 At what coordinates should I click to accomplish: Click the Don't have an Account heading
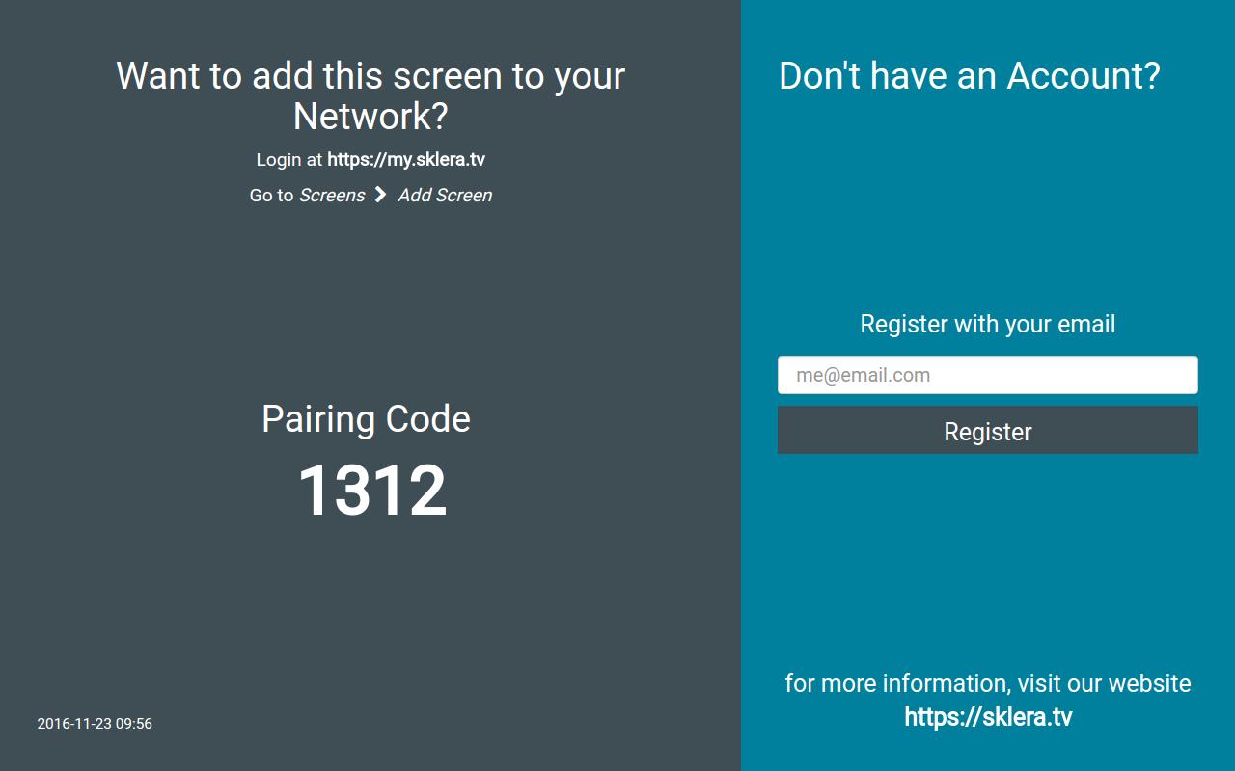coord(970,76)
